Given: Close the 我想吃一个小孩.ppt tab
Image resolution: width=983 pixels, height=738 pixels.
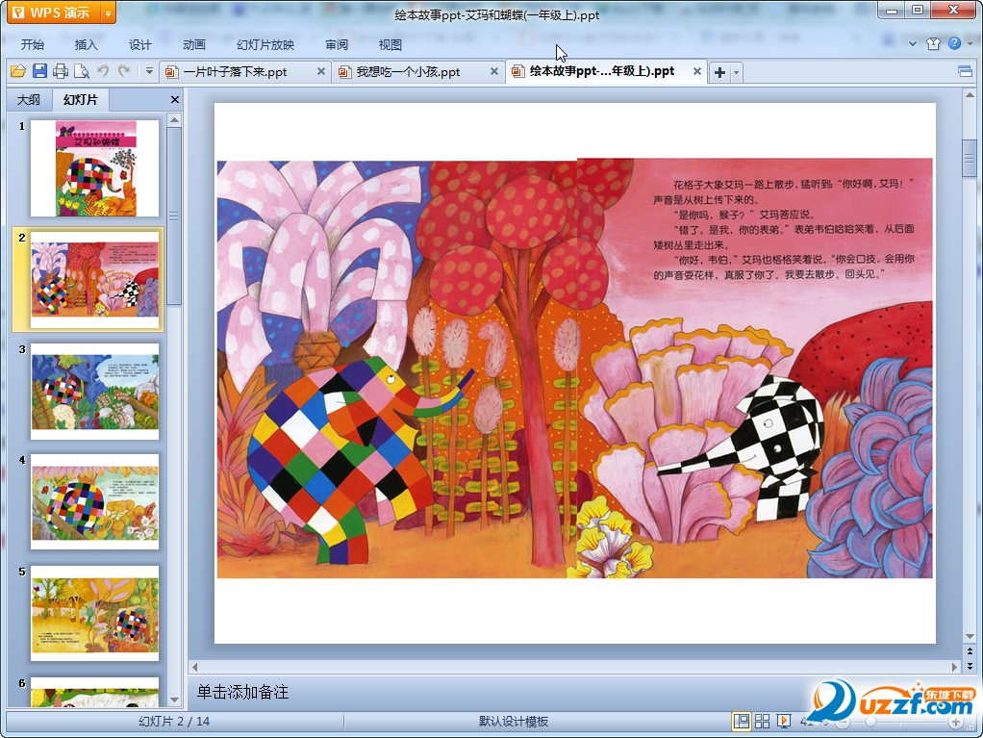Looking at the screenshot, I should [x=494, y=71].
